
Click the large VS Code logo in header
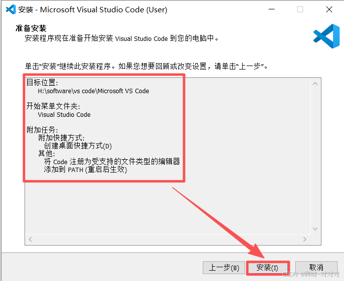[326, 36]
